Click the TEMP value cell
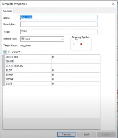 pos(76,75)
